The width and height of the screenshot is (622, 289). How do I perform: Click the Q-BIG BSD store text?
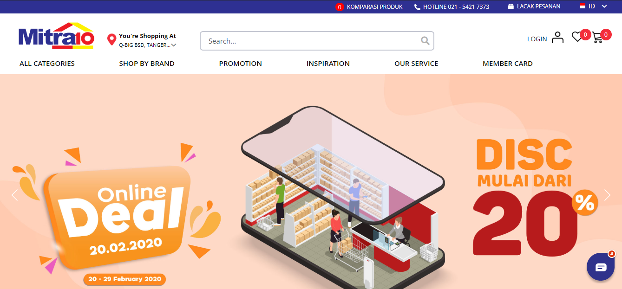144,45
